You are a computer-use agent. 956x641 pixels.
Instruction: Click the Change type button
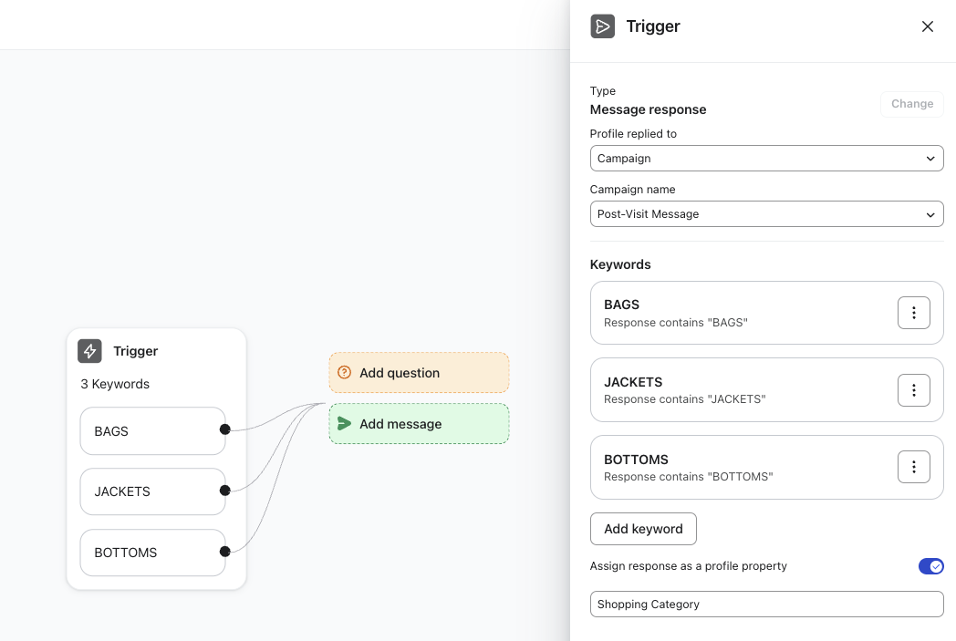[911, 104]
